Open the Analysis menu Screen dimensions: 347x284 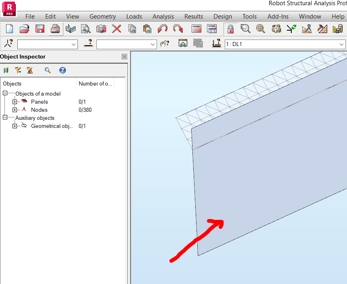163,17
